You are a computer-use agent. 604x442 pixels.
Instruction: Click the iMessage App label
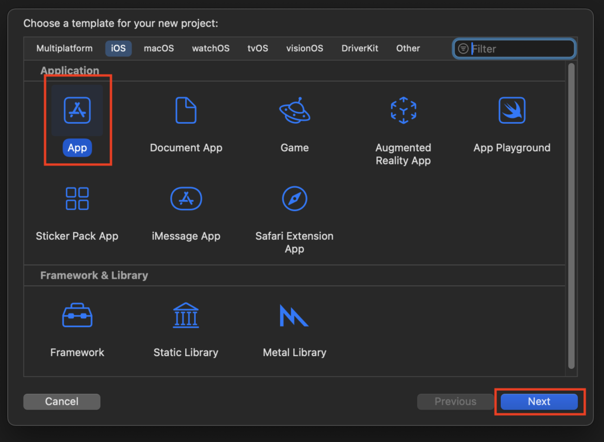click(x=186, y=236)
